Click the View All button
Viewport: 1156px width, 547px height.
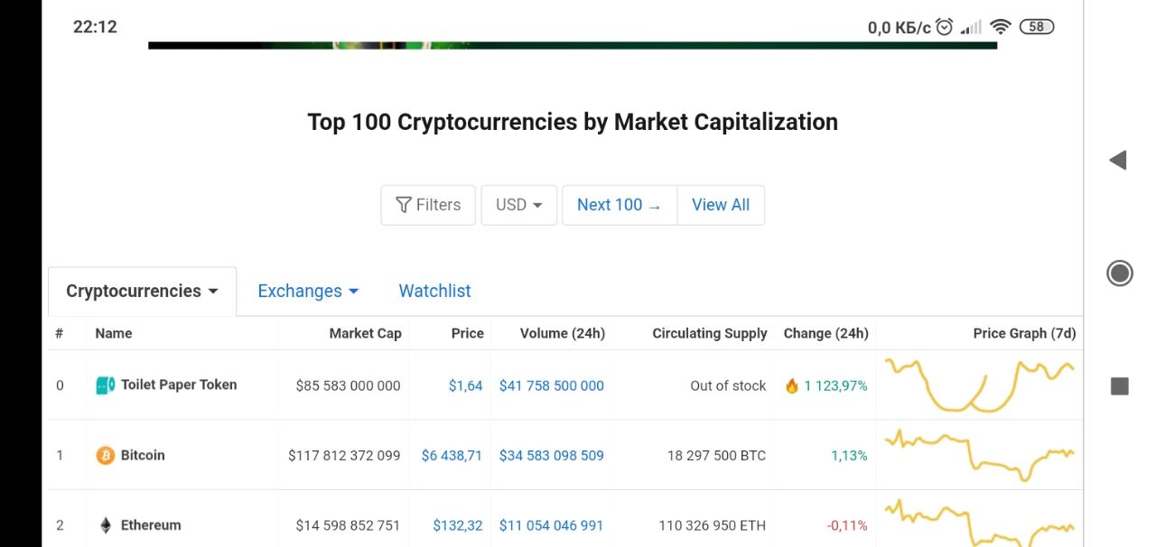tap(720, 205)
